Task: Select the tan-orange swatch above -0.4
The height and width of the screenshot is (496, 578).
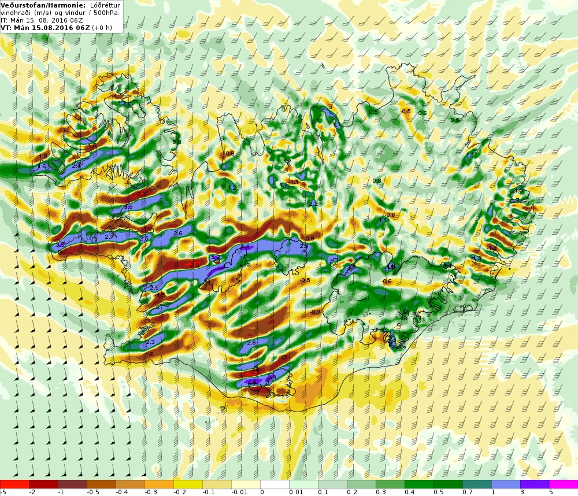Action: [131, 484]
